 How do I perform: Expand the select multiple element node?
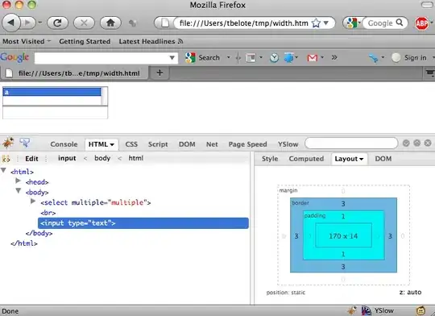click(x=33, y=202)
